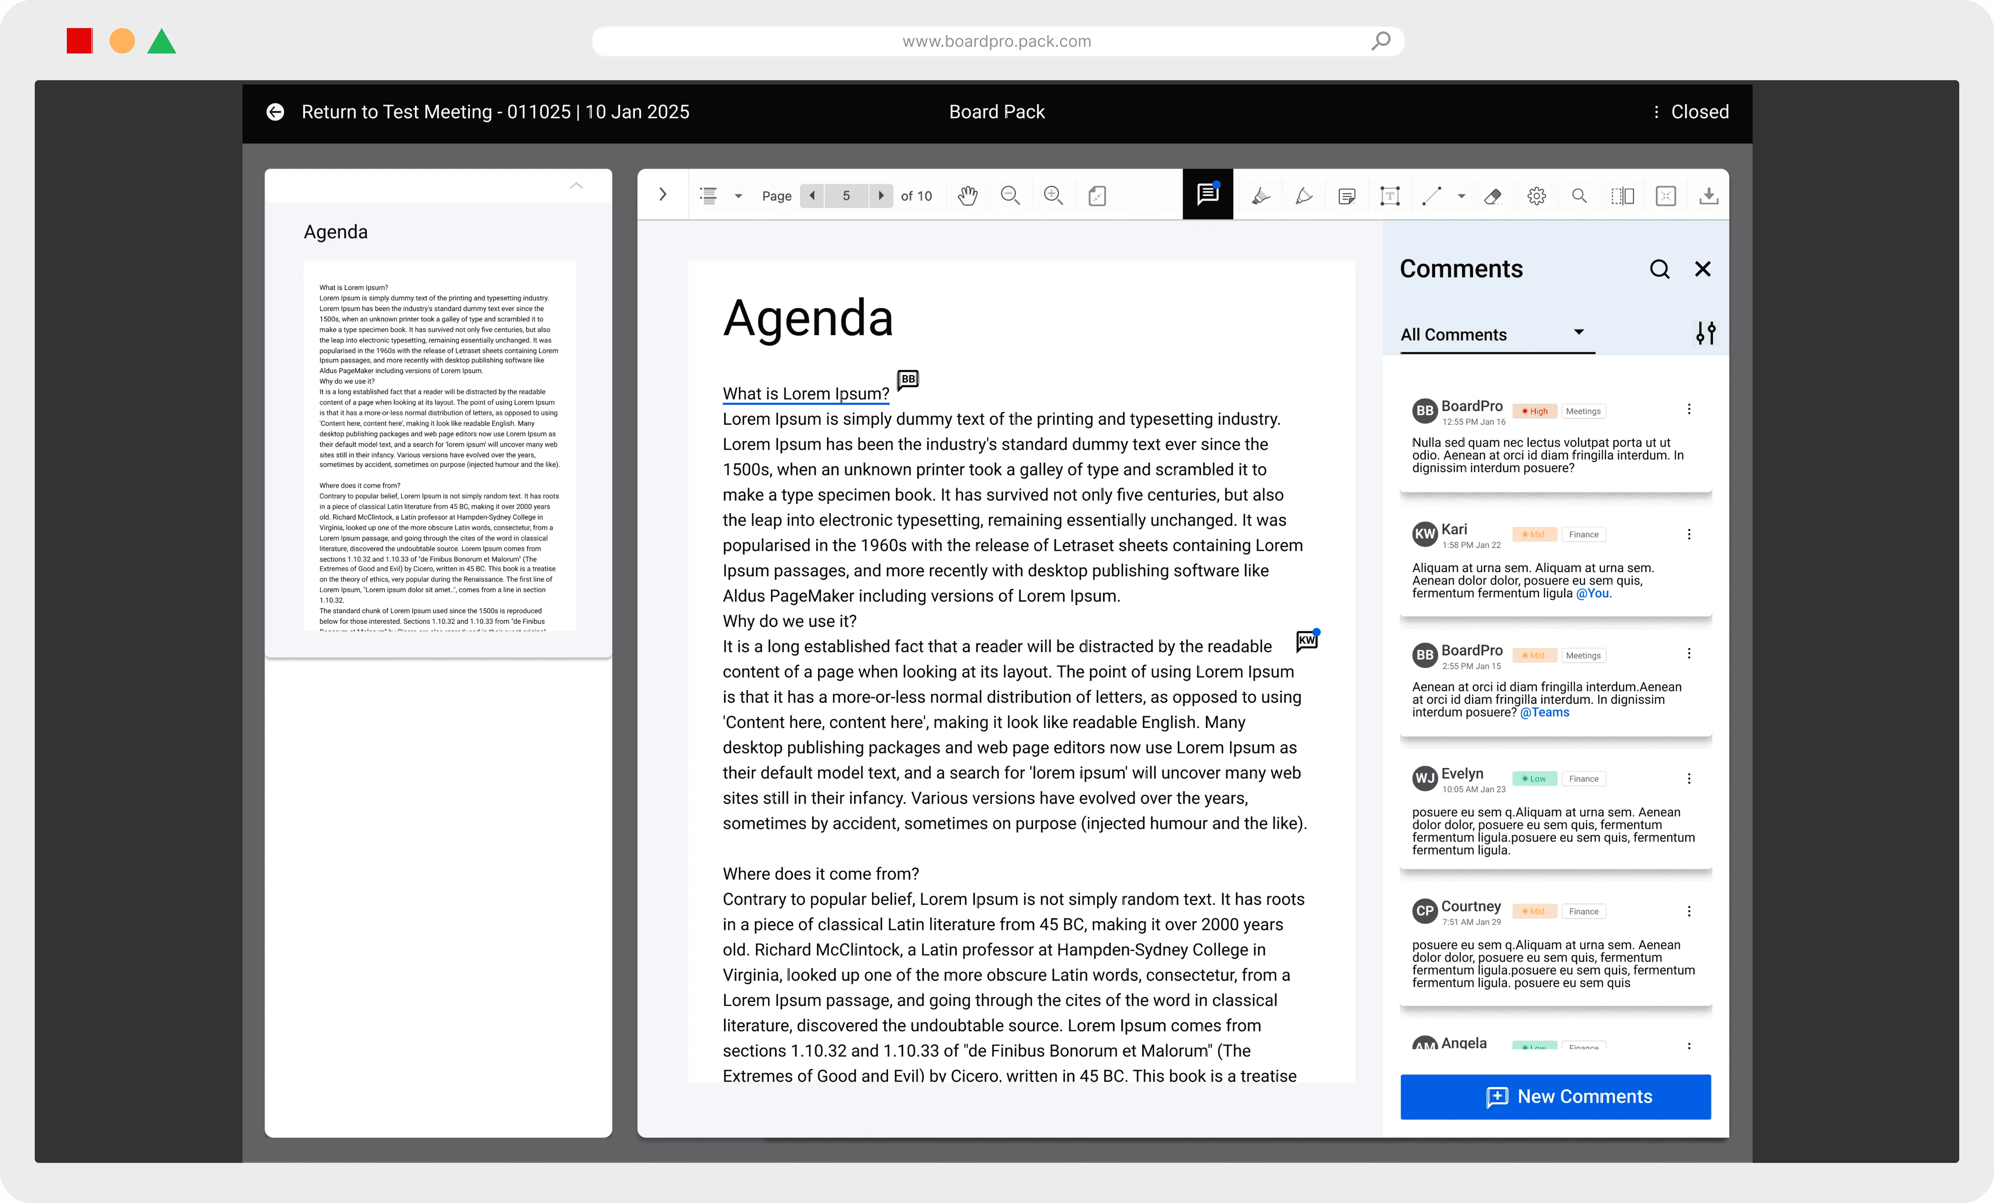1994x1203 pixels.
Task: Open the viewer settings gear
Action: point(1537,195)
